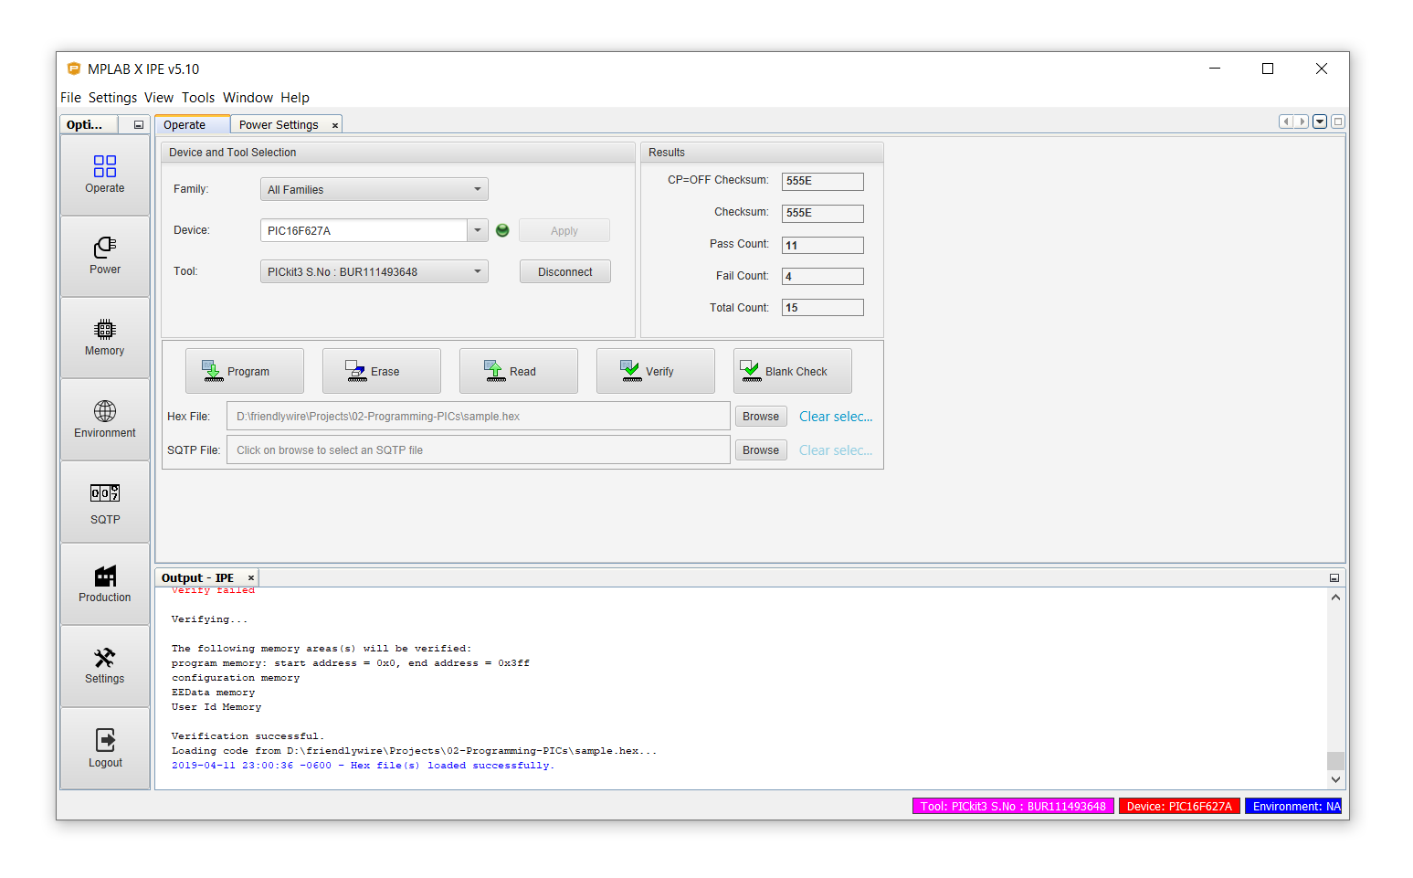Switch to the Power Settings tab
The width and height of the screenshot is (1413, 878).
pos(279,125)
